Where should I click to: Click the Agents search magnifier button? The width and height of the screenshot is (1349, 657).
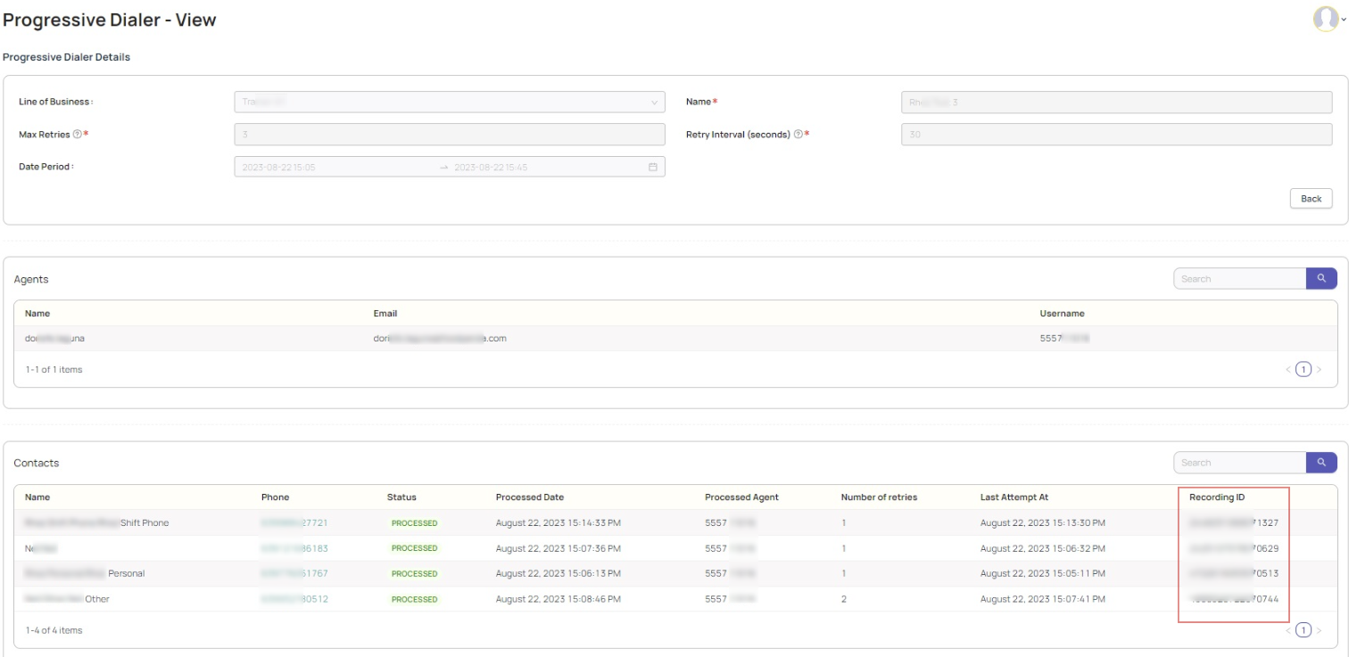pos(1321,279)
